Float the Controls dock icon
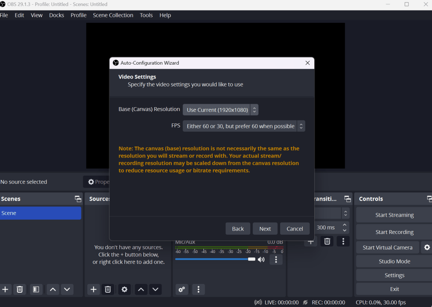 (x=429, y=199)
